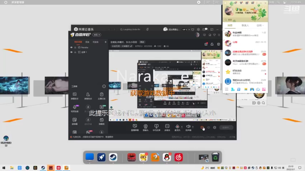Switch to the 消息 messages tab in QQ
Viewport: 305px width, 171px height.
pos(230,25)
